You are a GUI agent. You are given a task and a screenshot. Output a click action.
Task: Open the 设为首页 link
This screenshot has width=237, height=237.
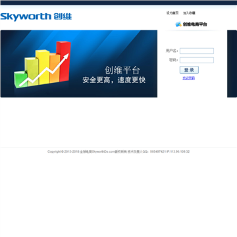172,13
